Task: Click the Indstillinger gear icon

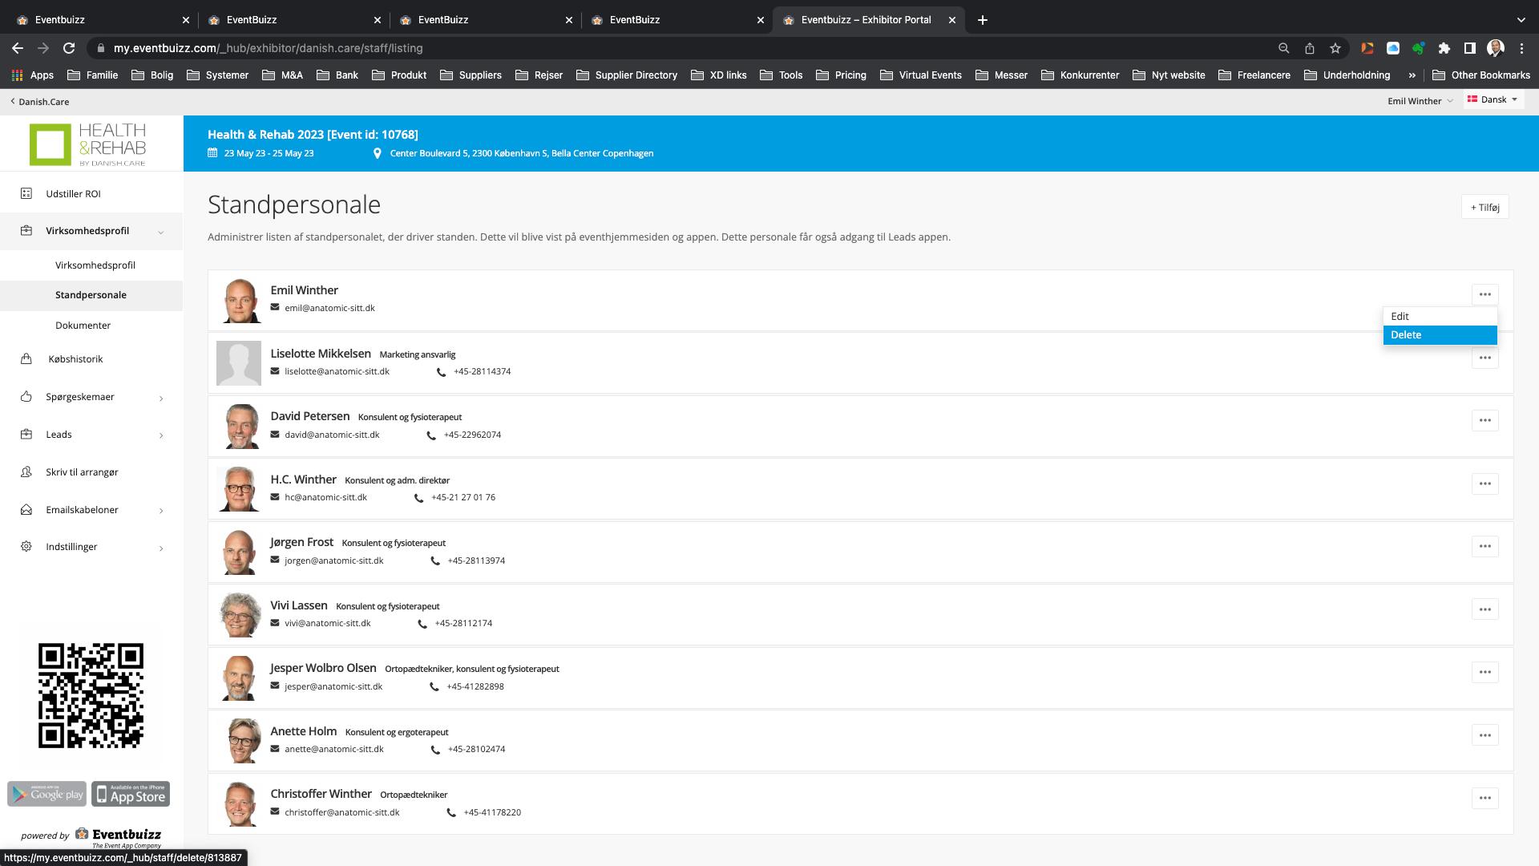Action: [x=26, y=546]
